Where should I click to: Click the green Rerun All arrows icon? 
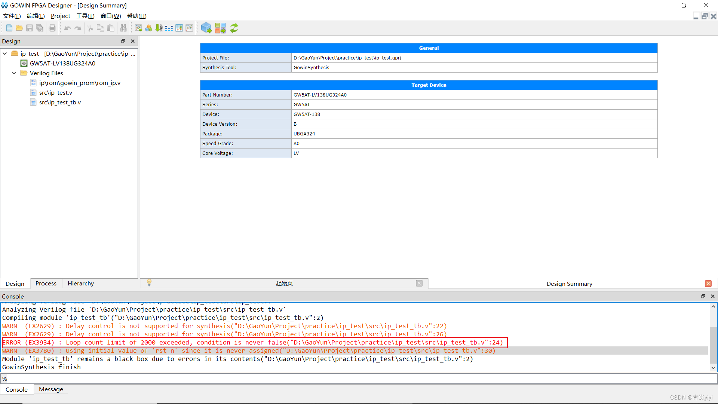click(x=234, y=28)
